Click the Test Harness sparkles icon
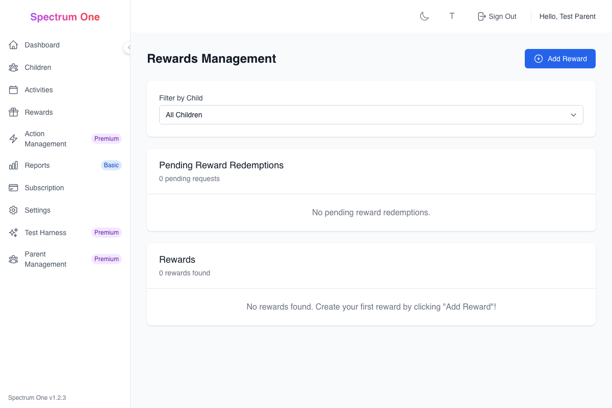Screen dimensions: 612x408 coord(13,233)
